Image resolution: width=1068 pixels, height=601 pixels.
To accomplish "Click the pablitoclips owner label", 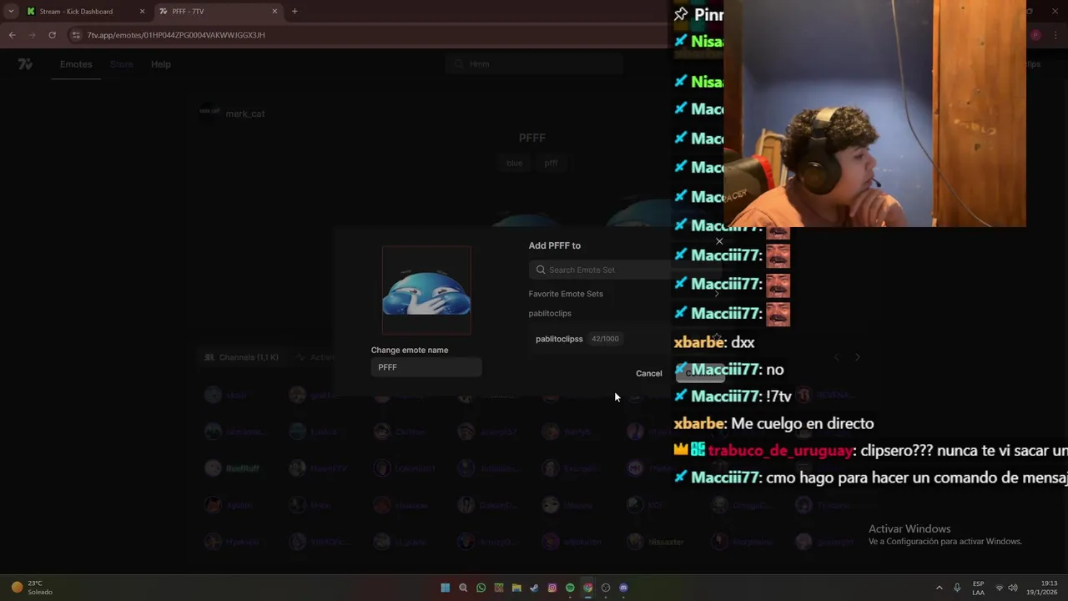I will [550, 313].
